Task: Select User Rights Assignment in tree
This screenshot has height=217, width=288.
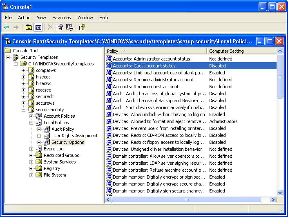Action: pyautogui.click(x=74, y=136)
